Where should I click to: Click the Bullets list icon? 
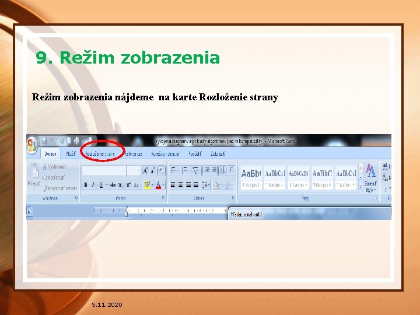174,170
